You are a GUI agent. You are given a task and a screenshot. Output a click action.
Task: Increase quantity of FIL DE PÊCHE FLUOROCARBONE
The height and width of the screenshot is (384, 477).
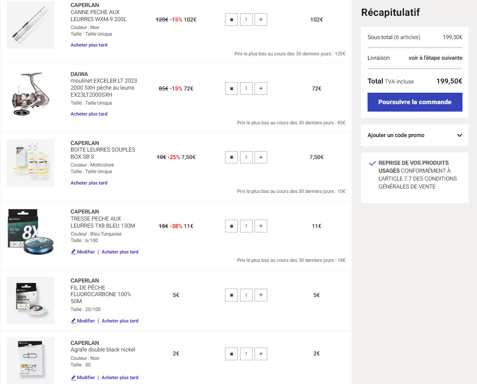pos(261,295)
